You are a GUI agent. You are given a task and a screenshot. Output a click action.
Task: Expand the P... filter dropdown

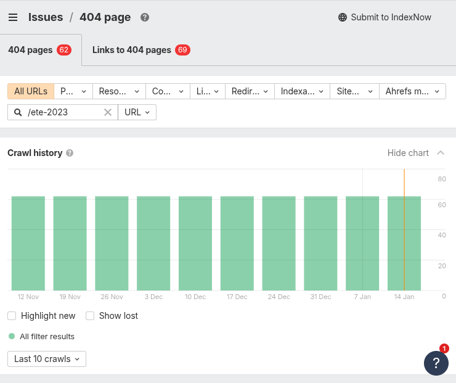[x=73, y=91]
